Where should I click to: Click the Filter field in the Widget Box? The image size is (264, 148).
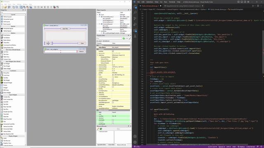[13, 12]
